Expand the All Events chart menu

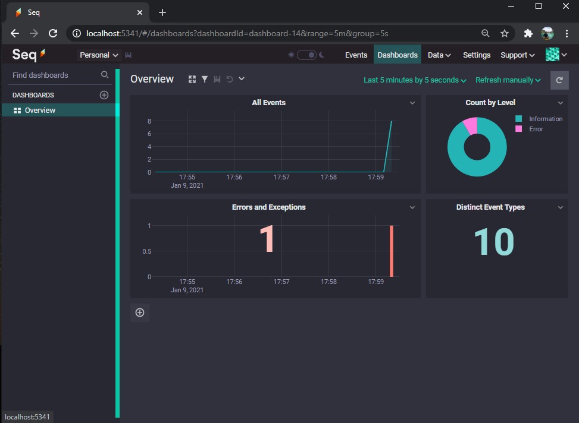tap(412, 103)
